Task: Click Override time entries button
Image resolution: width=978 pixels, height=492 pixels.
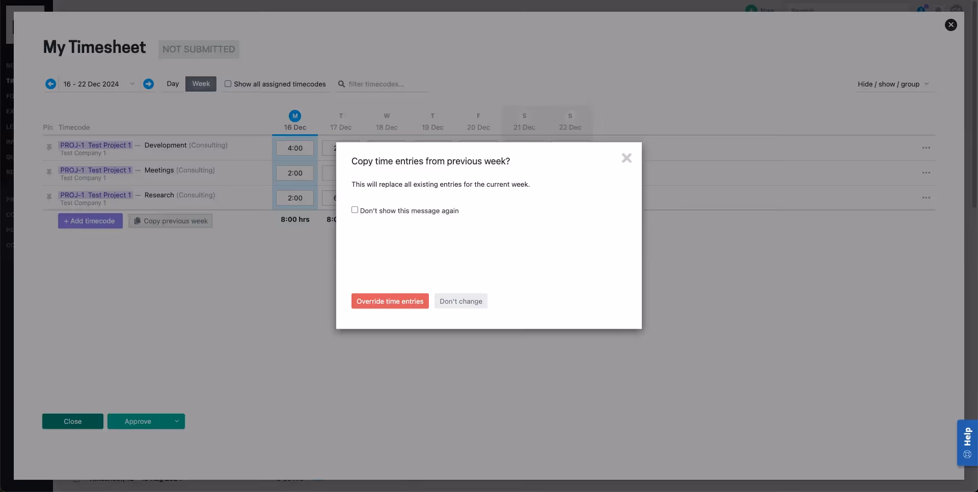Action: 390,301
